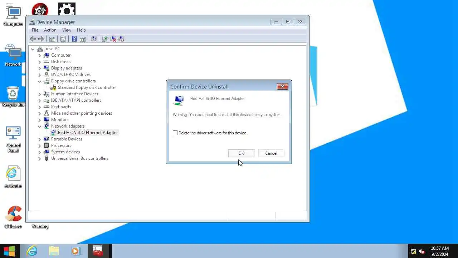This screenshot has height=258, width=458.
Task: Click the Device Manager title bar icon
Action: coord(32,22)
